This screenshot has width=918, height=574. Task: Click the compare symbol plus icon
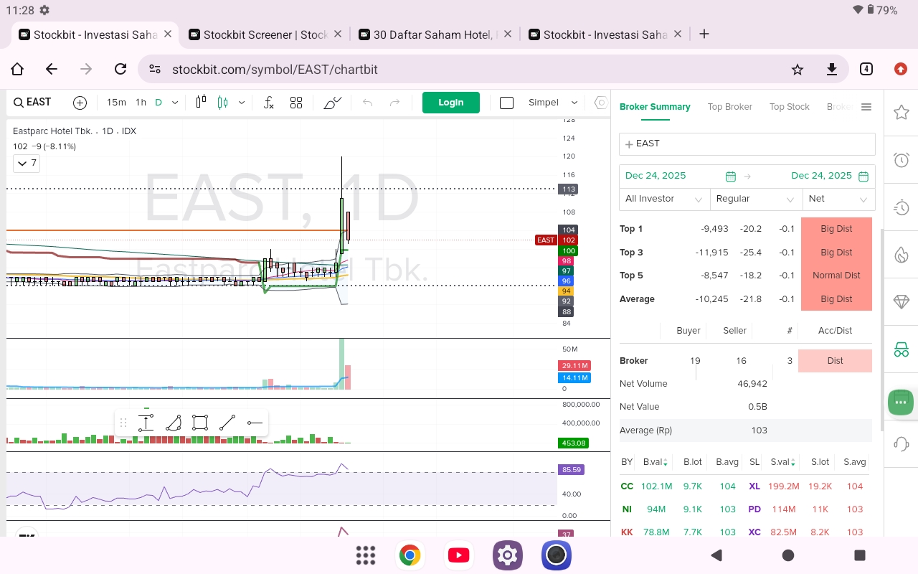(x=80, y=103)
